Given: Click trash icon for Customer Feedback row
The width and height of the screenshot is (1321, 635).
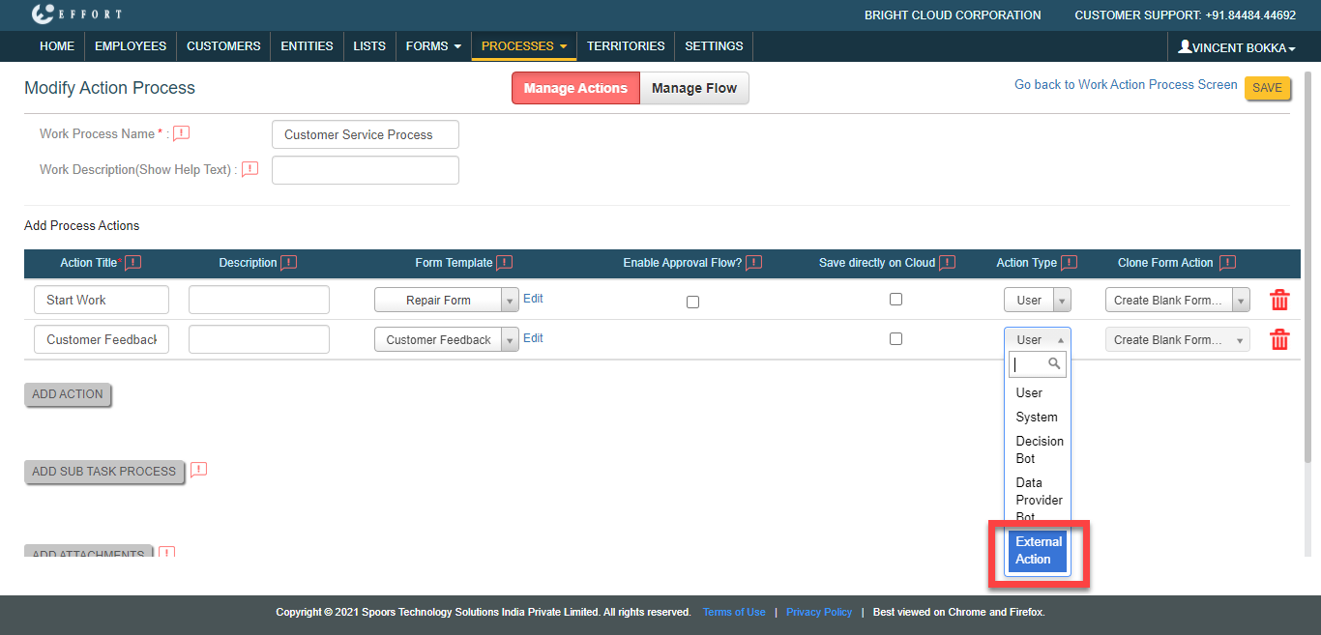Looking at the screenshot, I should pyautogui.click(x=1278, y=340).
